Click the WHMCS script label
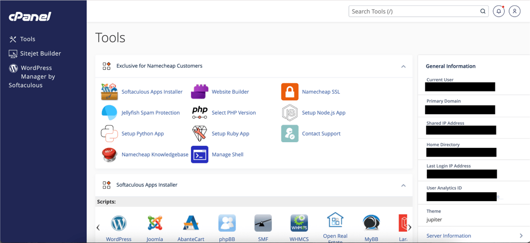The image size is (530, 243). (x=299, y=239)
